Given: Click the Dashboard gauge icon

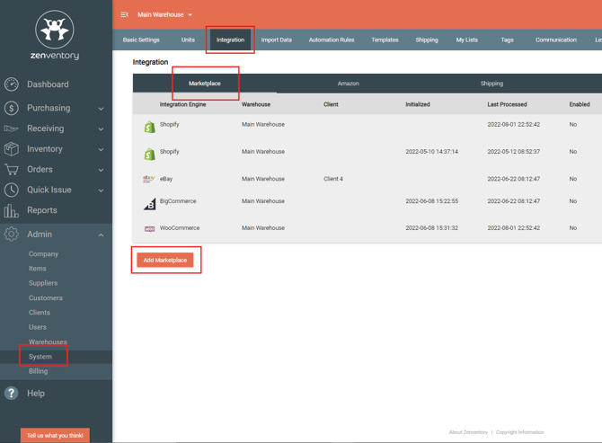Looking at the screenshot, I should pos(11,84).
